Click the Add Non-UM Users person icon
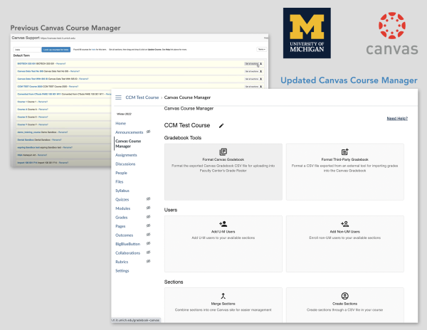 point(344,224)
